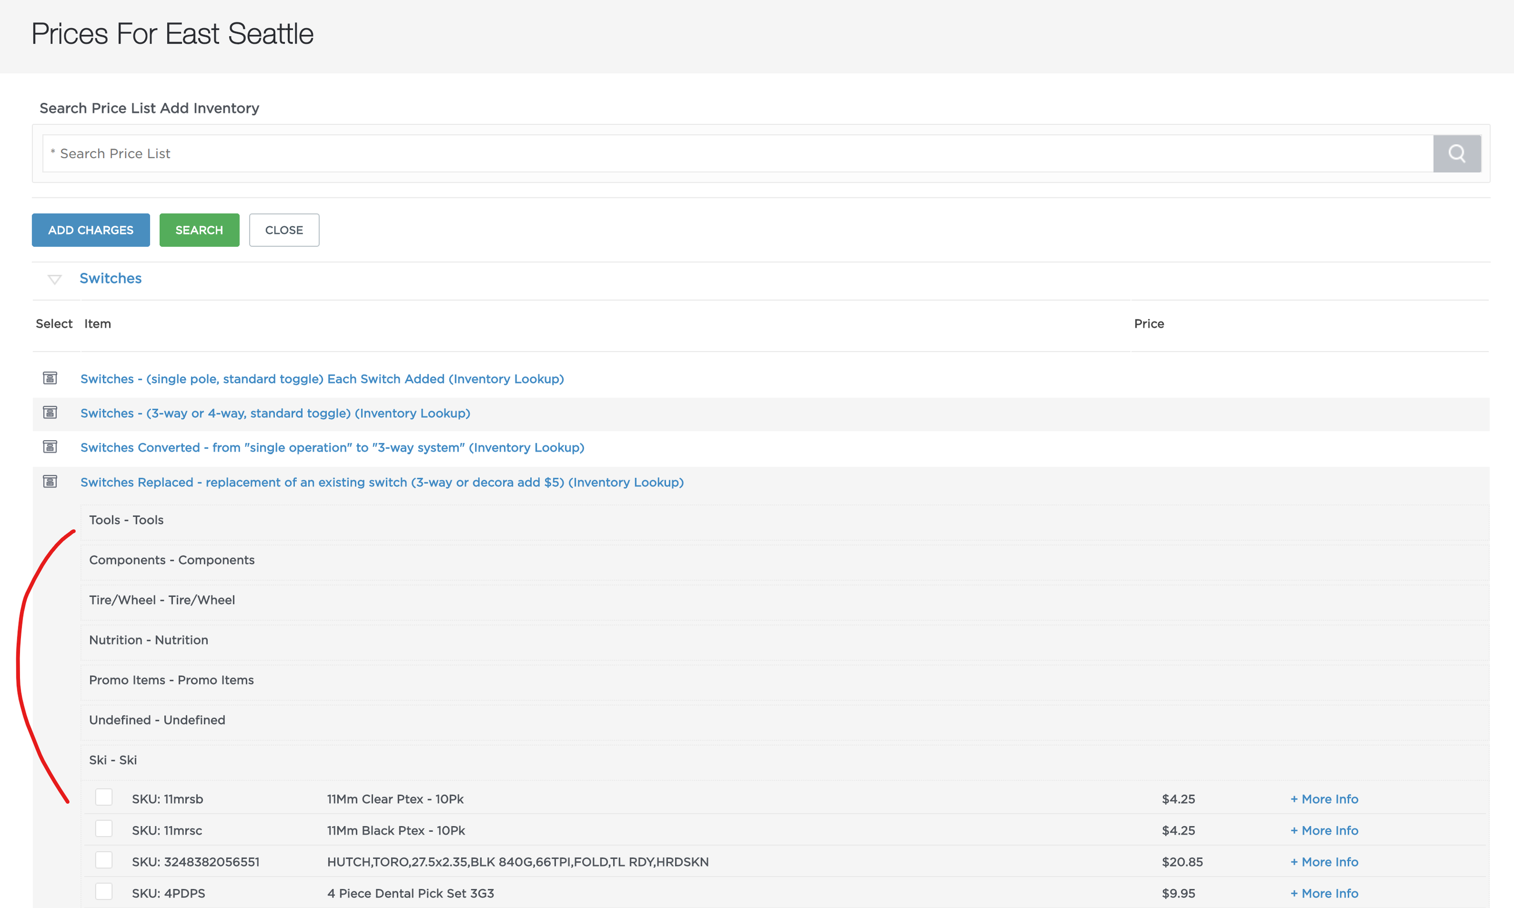Click the $20.85 price value
The height and width of the screenshot is (908, 1514).
pyautogui.click(x=1182, y=862)
